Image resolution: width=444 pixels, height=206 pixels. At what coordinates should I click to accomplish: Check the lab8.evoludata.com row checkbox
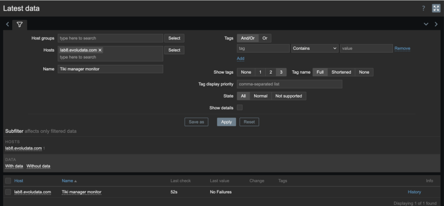pos(8,192)
